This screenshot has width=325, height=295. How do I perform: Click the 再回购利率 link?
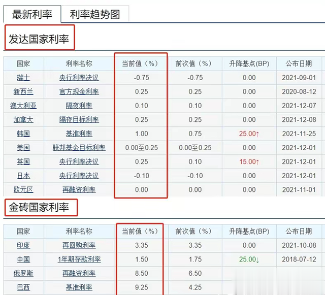79,245
